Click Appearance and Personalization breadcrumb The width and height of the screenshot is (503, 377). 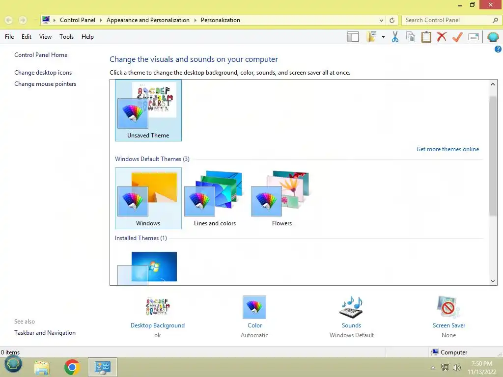(148, 20)
